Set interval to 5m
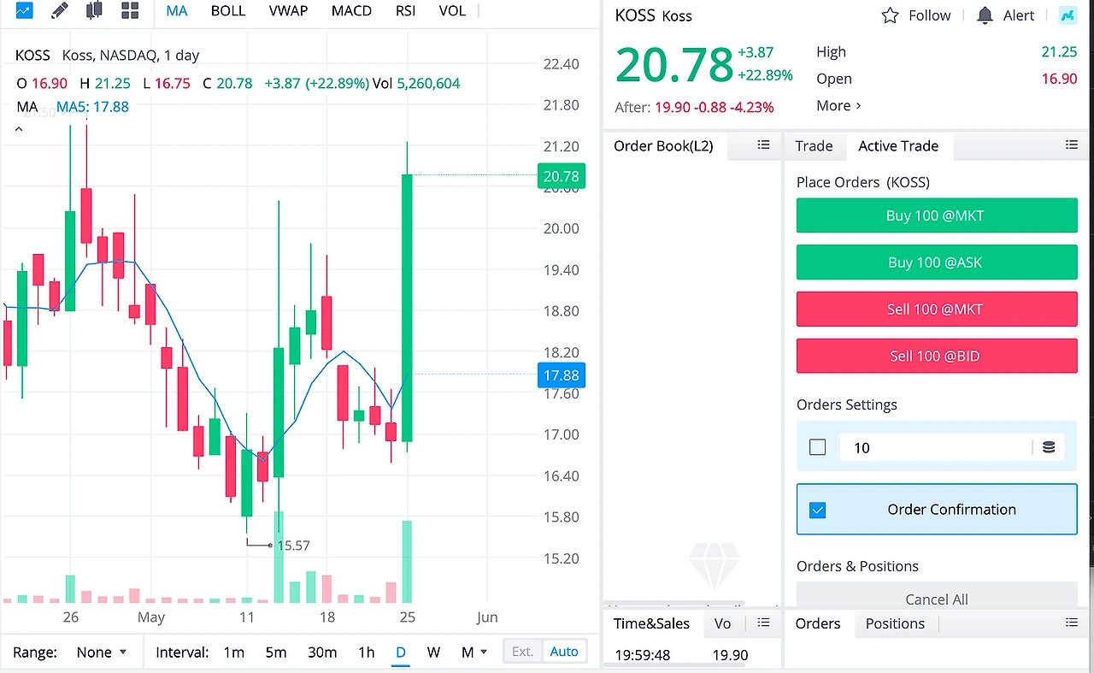The image size is (1094, 673). (x=276, y=652)
